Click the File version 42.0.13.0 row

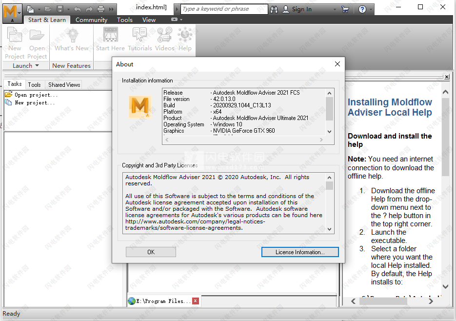click(199, 99)
